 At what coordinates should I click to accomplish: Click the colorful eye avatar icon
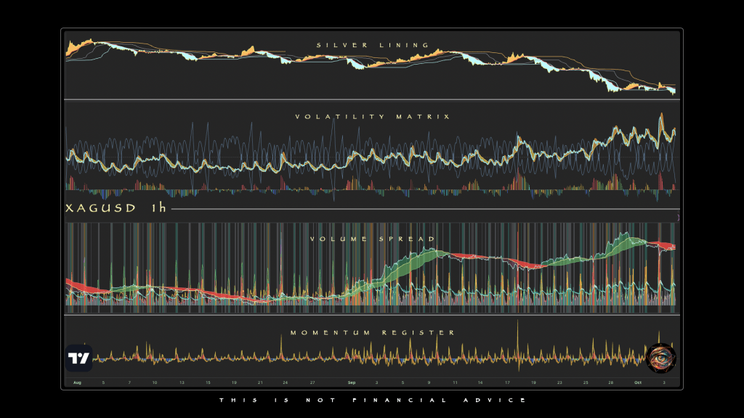[660, 358]
